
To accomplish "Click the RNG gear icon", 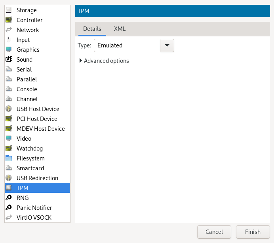I will coord(9,198).
